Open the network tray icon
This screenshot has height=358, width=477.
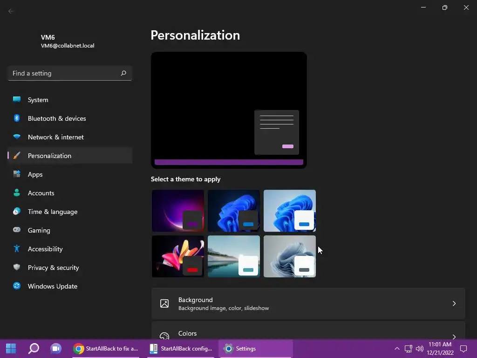tap(408, 349)
